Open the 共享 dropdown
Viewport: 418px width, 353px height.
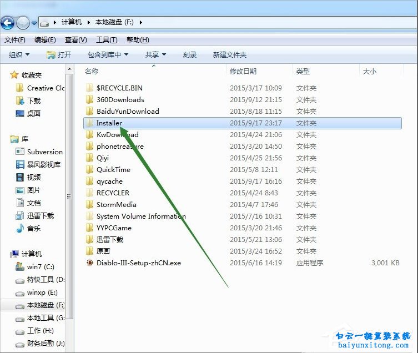coord(155,54)
